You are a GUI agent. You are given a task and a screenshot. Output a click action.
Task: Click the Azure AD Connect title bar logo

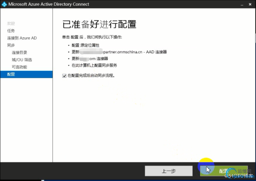(x=4, y=4)
